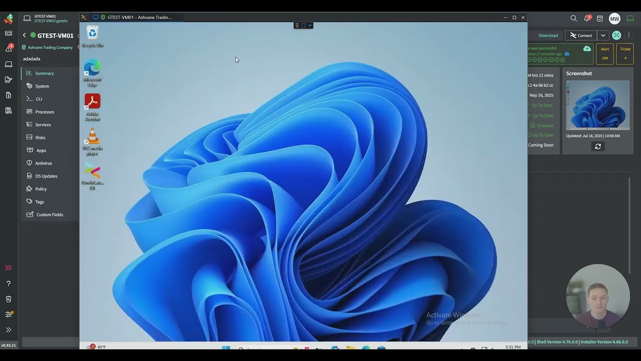This screenshot has height=361, width=641.
Task: Refresh the device screenshot
Action: (x=598, y=146)
